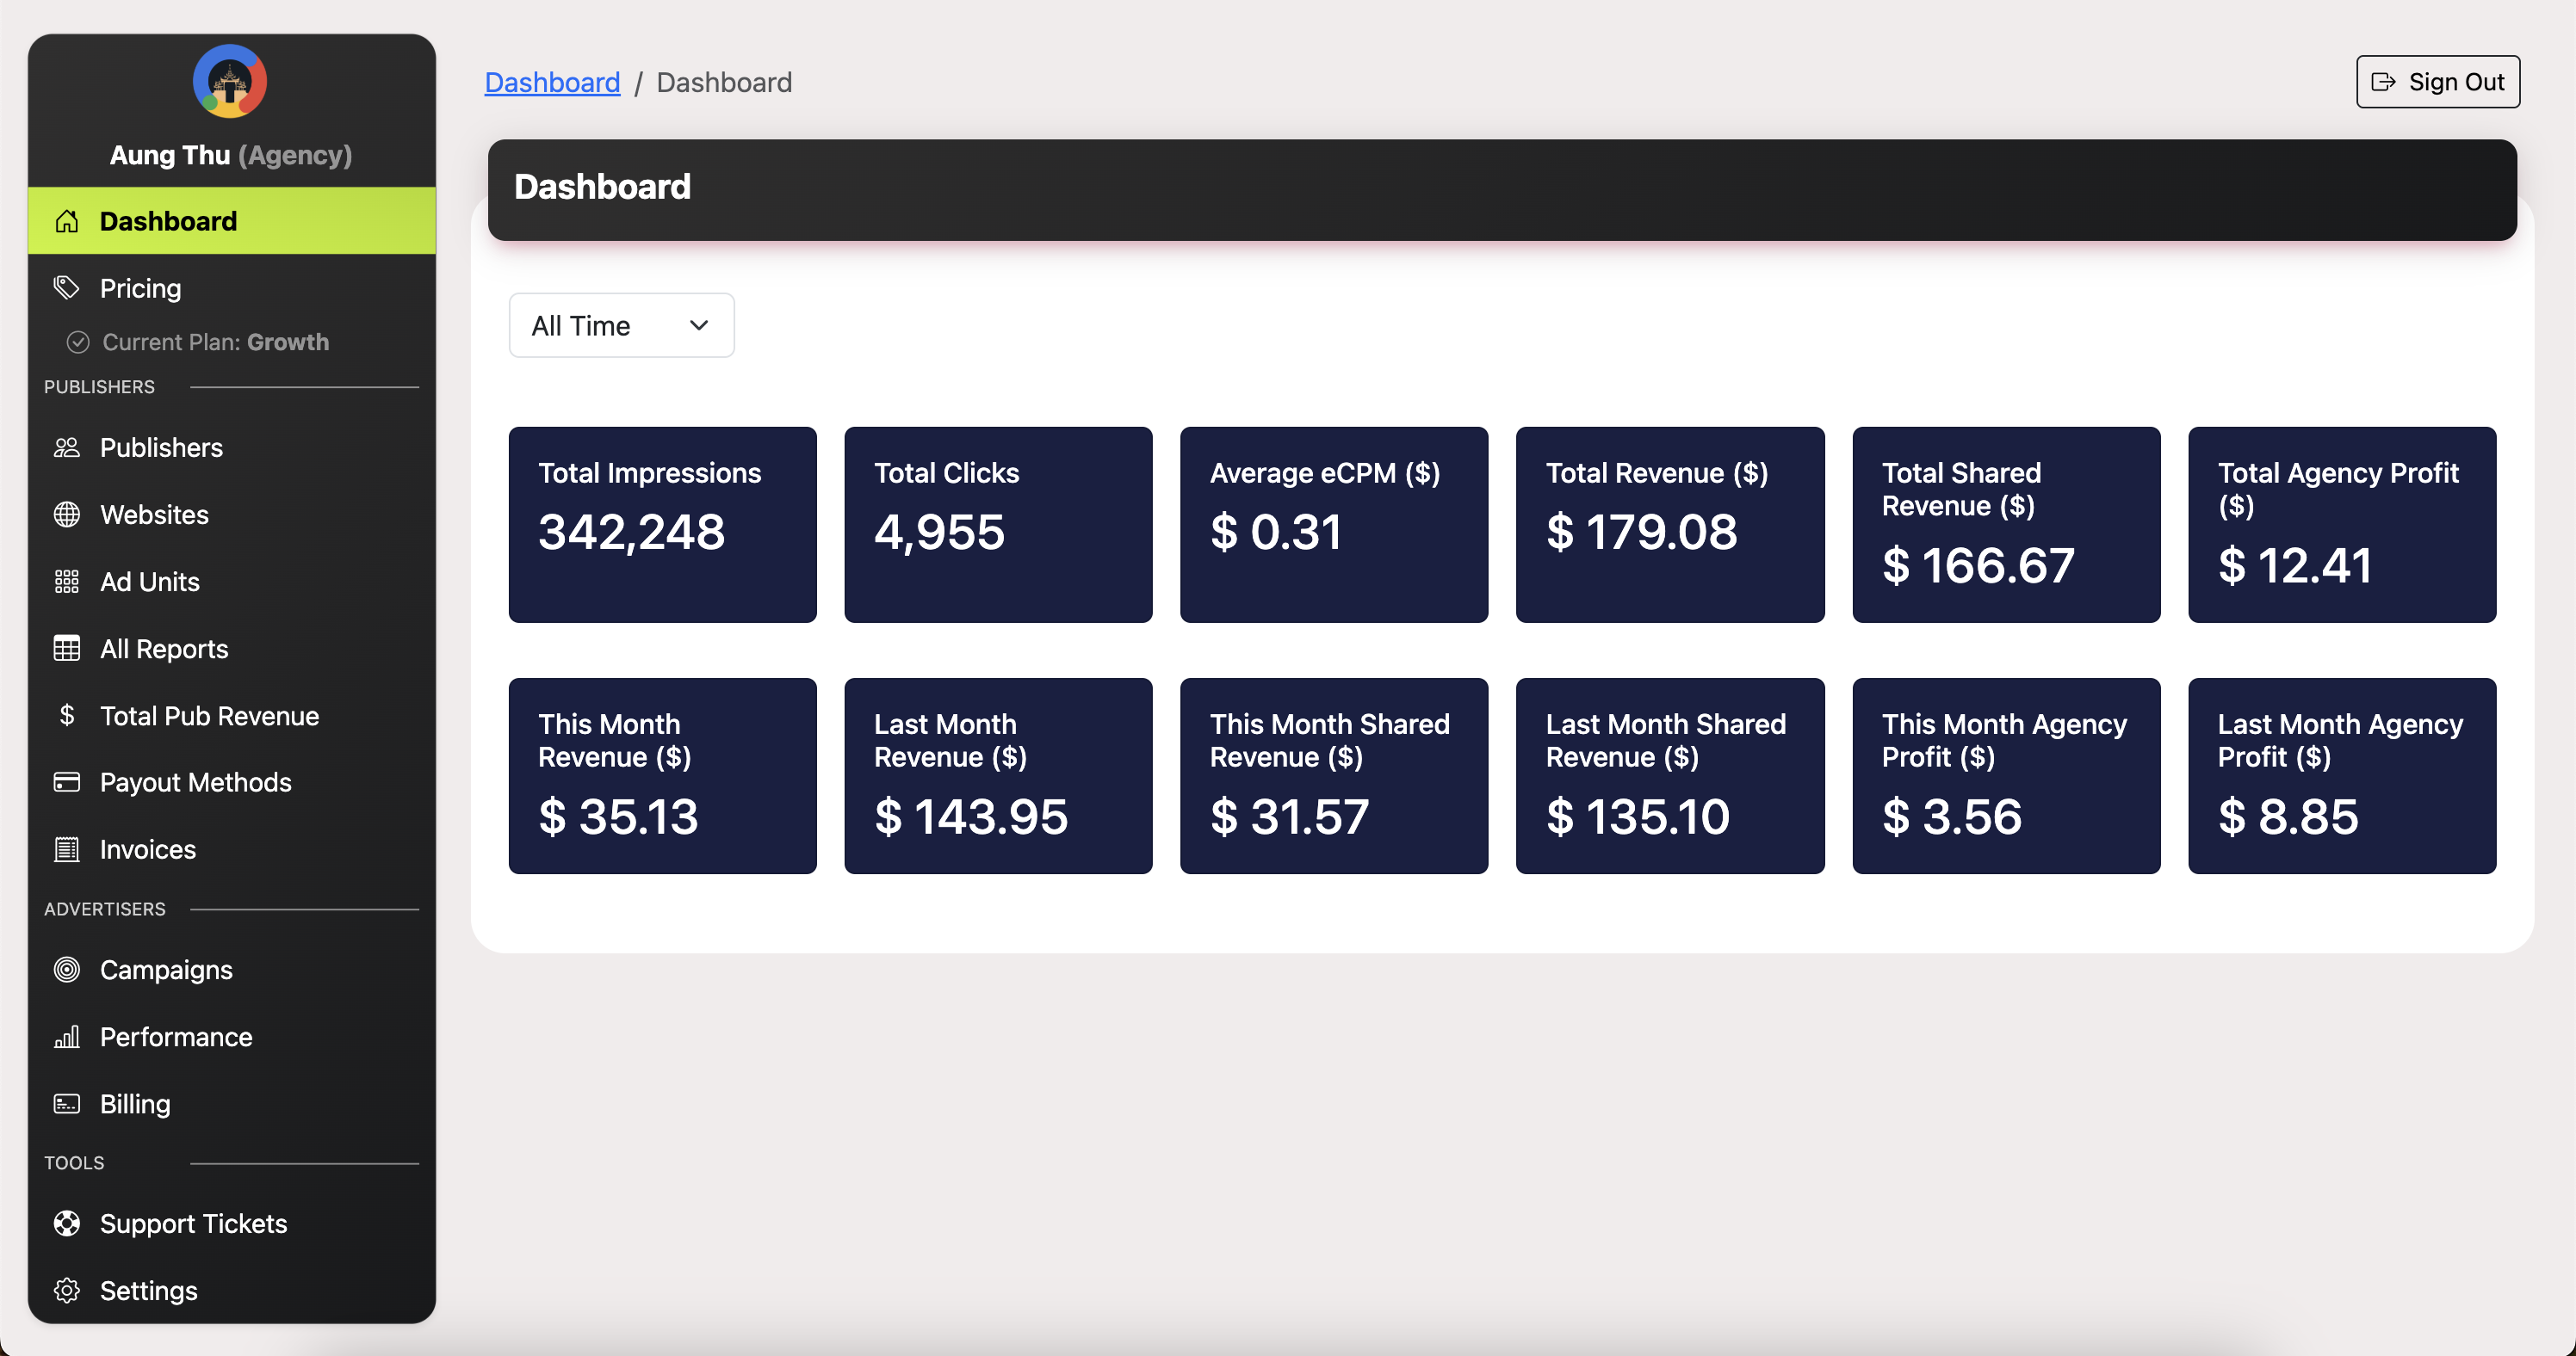Screen dimensions: 2576x1356
Task: Click the Support Tickets lifebuoy icon
Action: click(66, 1224)
